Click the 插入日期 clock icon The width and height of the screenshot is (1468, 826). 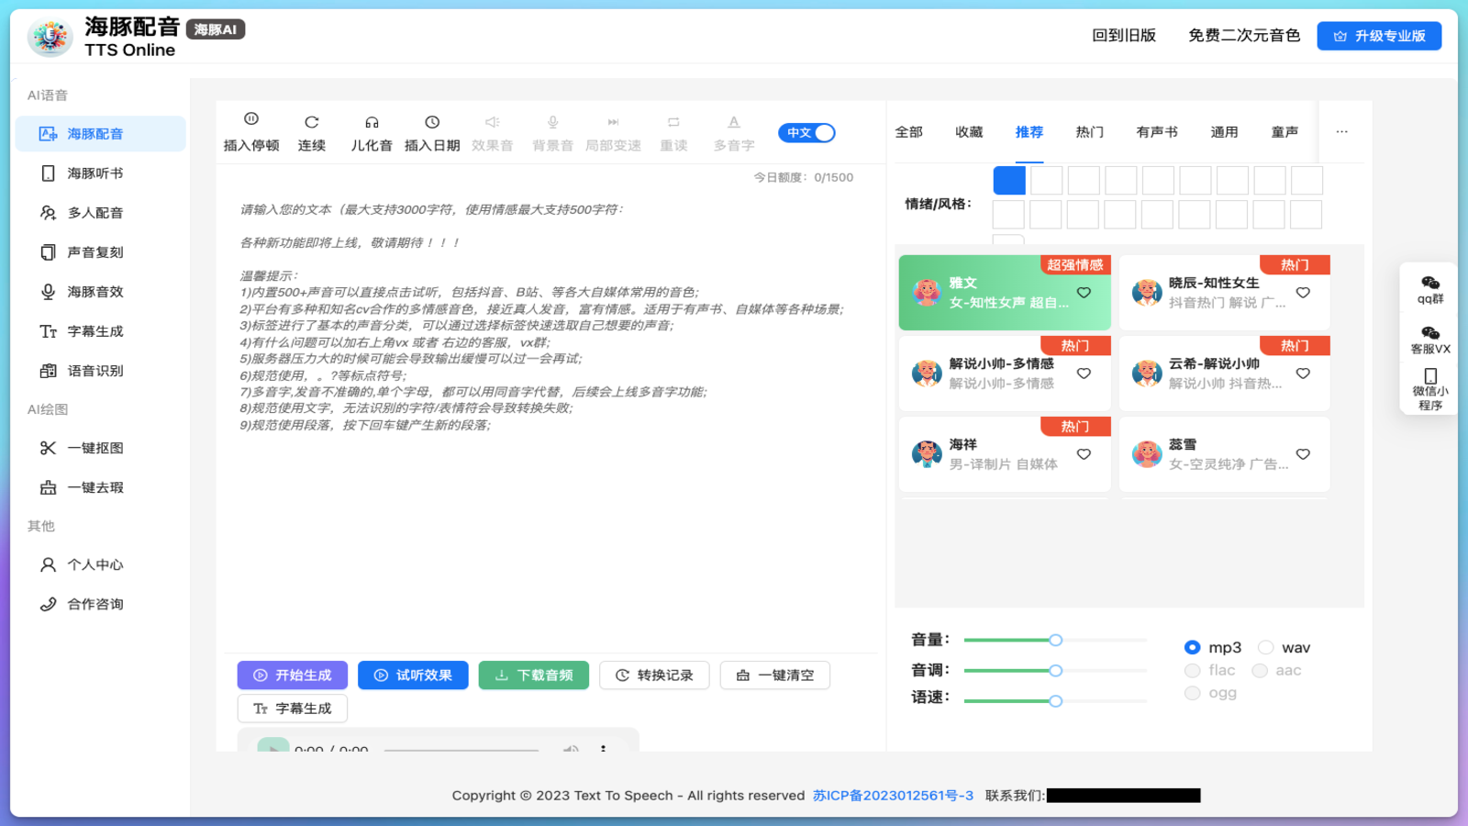[x=432, y=122]
